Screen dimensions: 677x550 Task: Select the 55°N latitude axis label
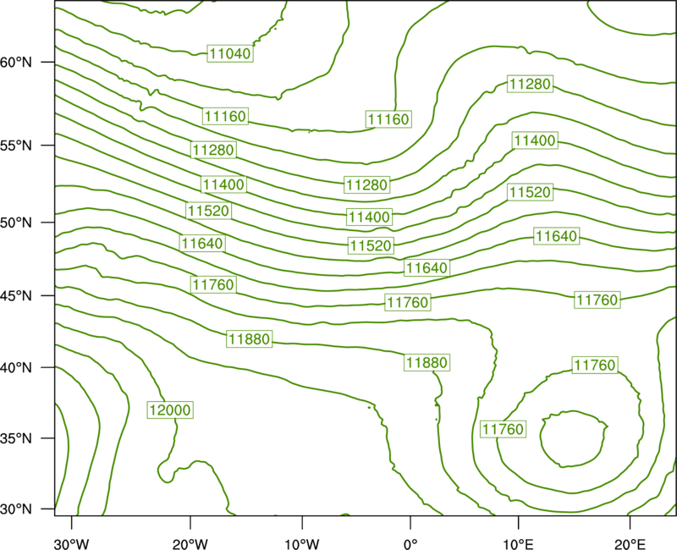tap(16, 145)
